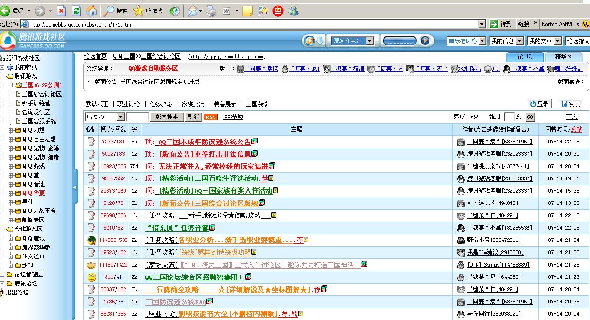Click the Stop loading icon
Viewport: 590px width, 320px height.
coord(61,10)
